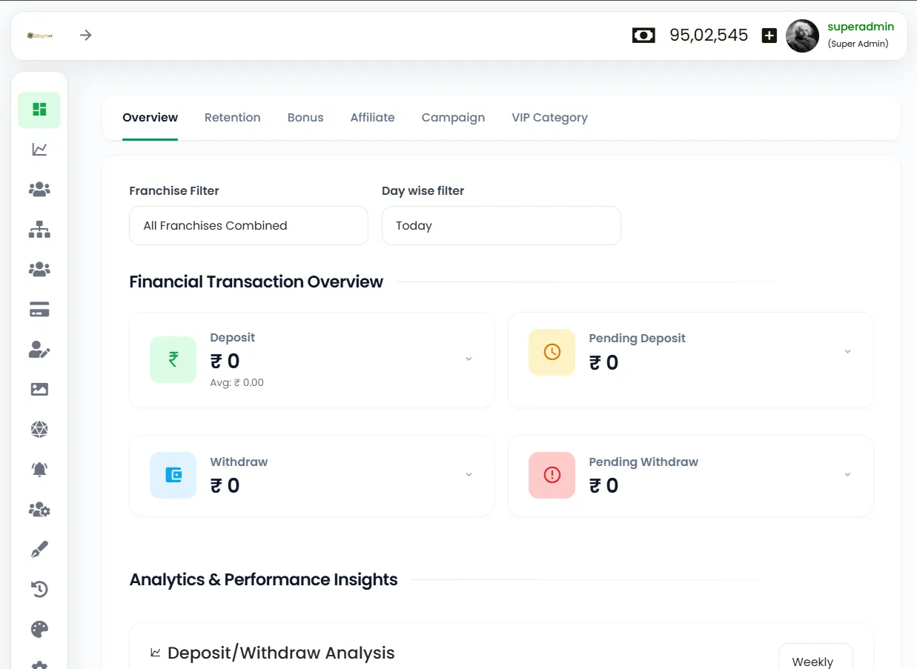Click the hierarchy sitemap icon in sidebar
917x669 pixels.
click(39, 230)
